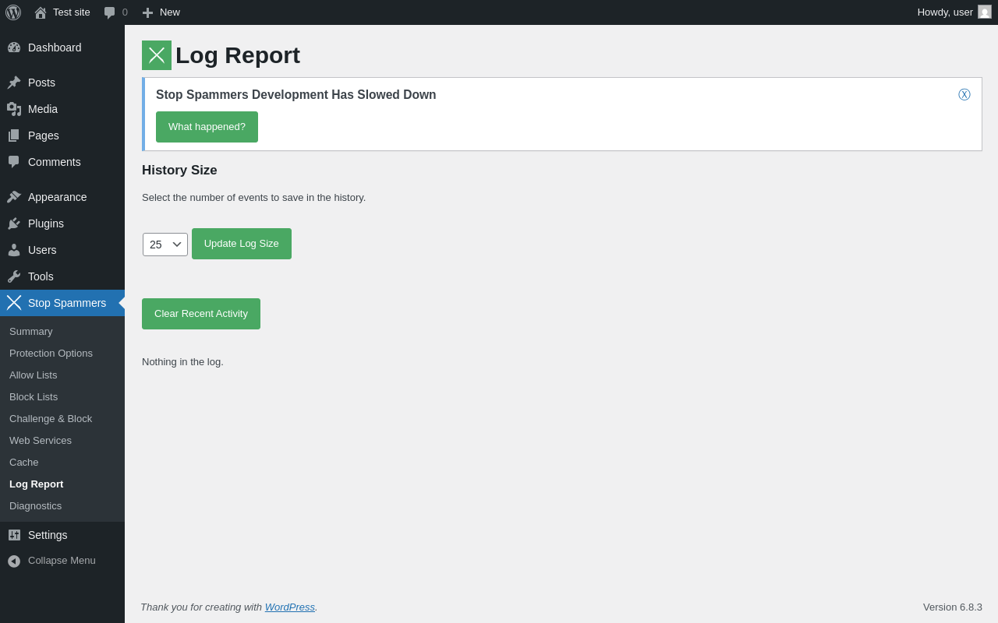Follow the WordPress link in the footer
Image resolution: width=998 pixels, height=623 pixels.
click(290, 607)
